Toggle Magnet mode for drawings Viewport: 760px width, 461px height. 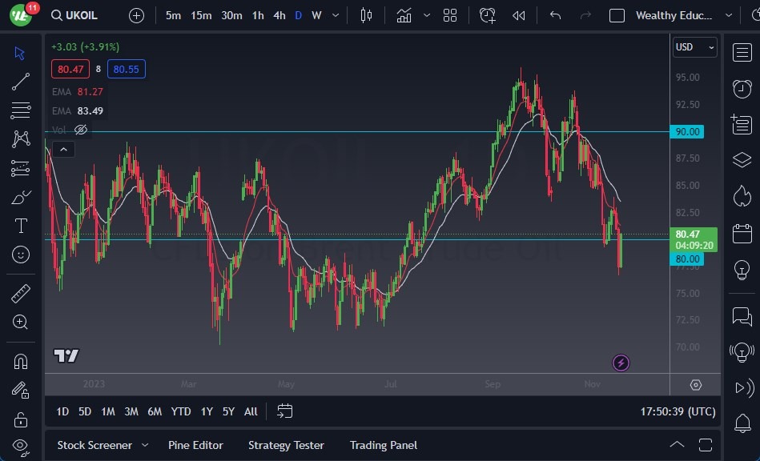coord(19,360)
